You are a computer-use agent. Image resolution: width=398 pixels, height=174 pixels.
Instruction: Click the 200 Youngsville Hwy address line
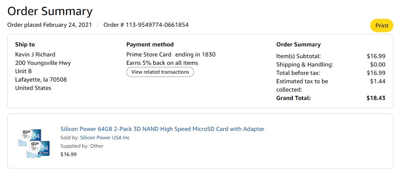tap(43, 63)
